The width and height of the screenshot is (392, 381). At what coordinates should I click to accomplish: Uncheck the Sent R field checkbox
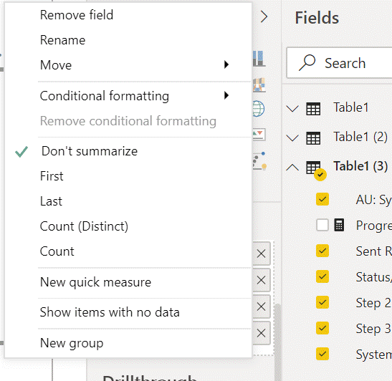pyautogui.click(x=322, y=251)
